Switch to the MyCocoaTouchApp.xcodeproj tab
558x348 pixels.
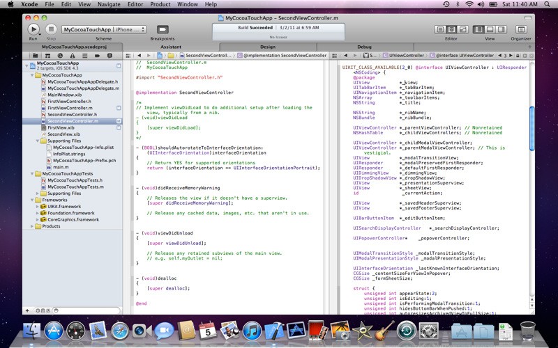74,47
